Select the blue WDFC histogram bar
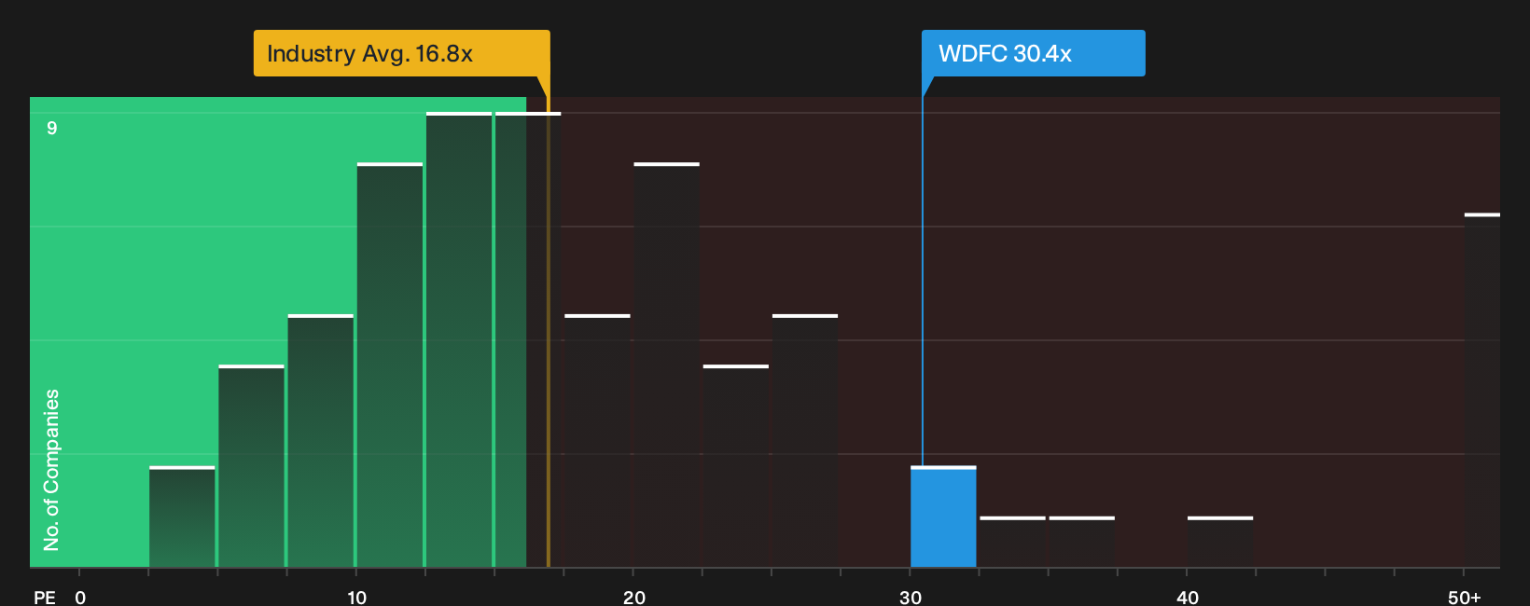1530x606 pixels. pos(943,516)
